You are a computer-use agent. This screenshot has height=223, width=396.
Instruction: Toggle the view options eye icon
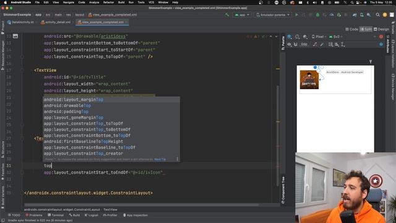[290, 44]
